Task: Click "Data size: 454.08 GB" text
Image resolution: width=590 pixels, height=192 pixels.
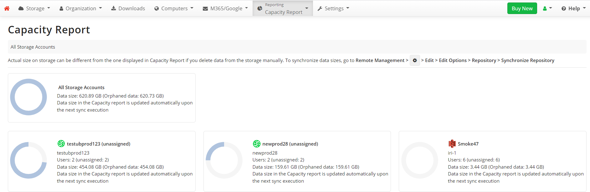Action: [x=79, y=167]
